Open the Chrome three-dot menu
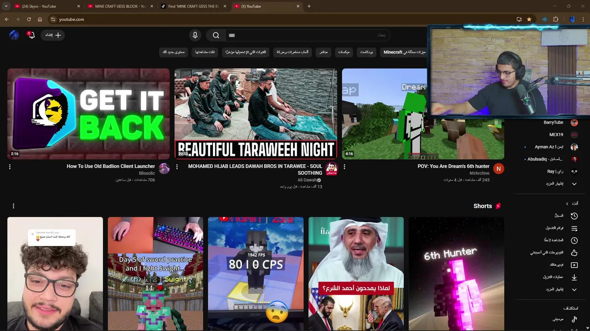Image resolution: width=590 pixels, height=331 pixels. click(583, 19)
